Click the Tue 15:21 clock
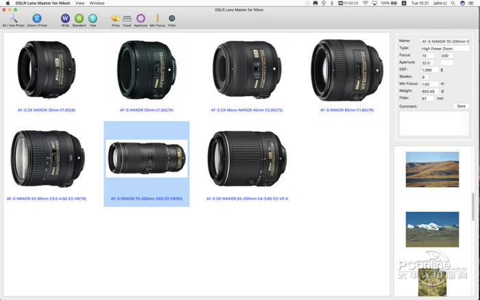This screenshot has width=480, height=300. pos(420,3)
